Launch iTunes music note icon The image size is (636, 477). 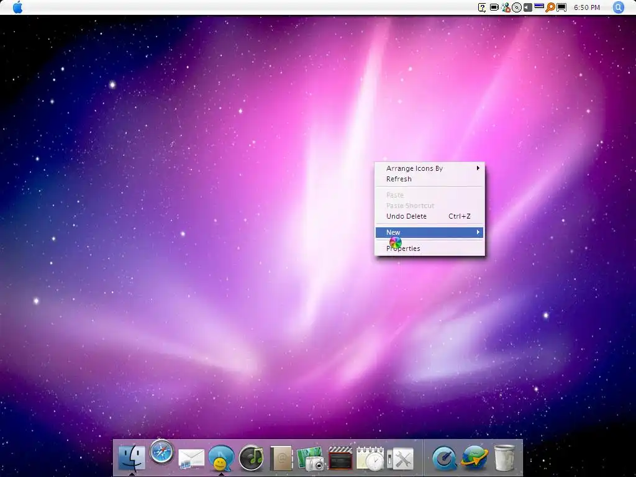[x=251, y=458]
